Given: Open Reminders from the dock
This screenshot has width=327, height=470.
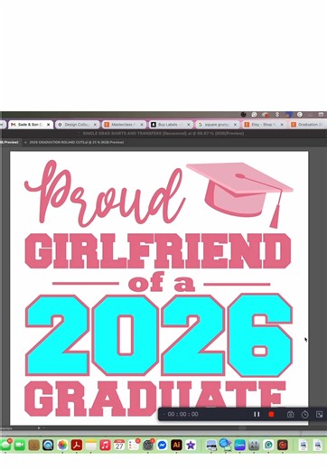Looking at the screenshot, I should coord(134,445).
